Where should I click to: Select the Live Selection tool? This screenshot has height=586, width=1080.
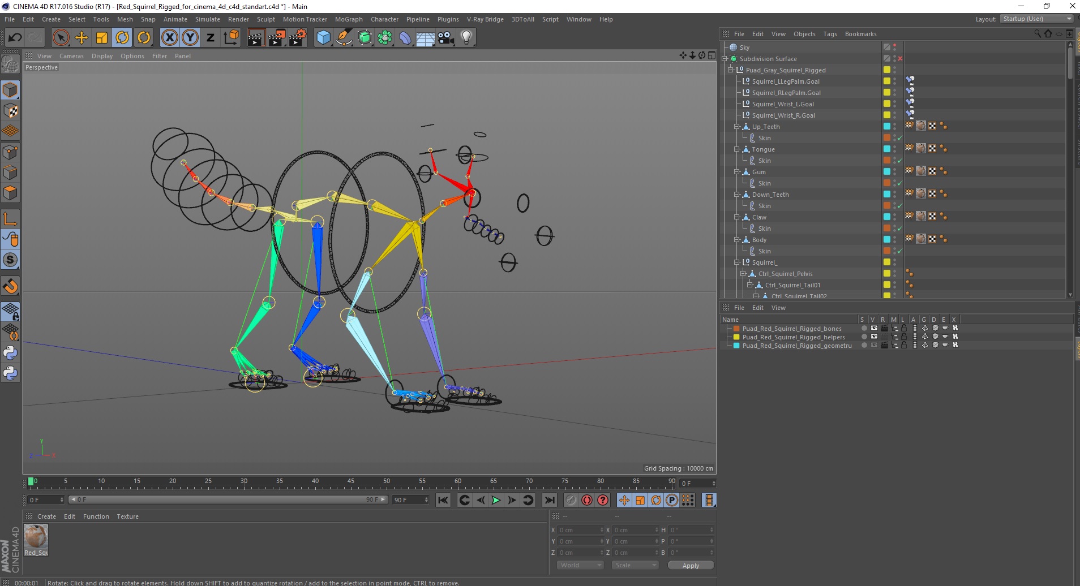(x=61, y=38)
